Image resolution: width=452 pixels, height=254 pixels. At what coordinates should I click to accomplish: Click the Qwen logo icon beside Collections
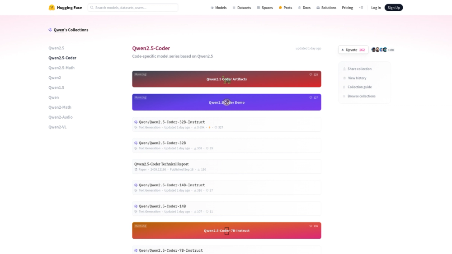[x=50, y=30]
